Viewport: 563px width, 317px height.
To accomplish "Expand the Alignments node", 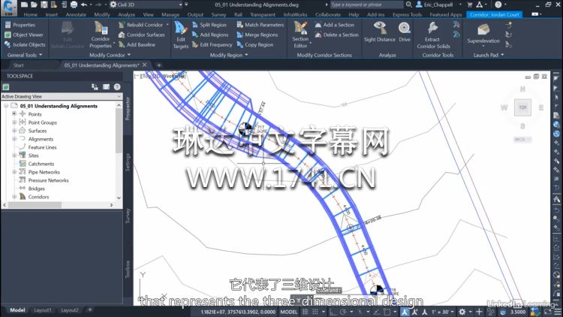I will point(14,139).
